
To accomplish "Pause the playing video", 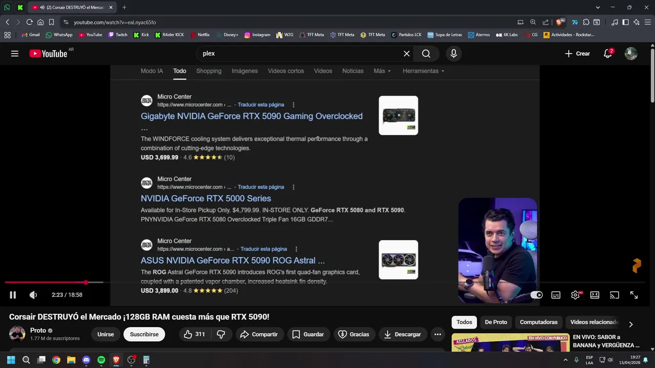I will [13, 295].
